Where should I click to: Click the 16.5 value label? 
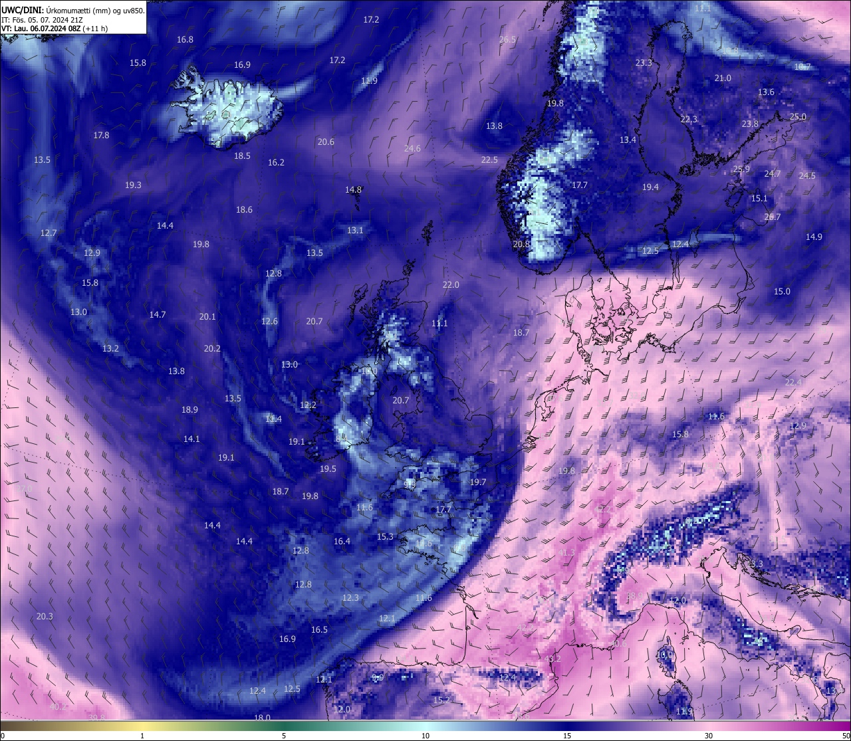click(319, 630)
